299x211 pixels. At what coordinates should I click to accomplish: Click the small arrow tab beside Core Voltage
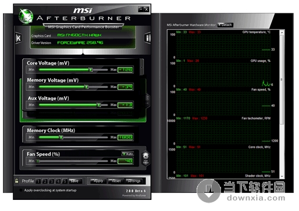(142, 67)
